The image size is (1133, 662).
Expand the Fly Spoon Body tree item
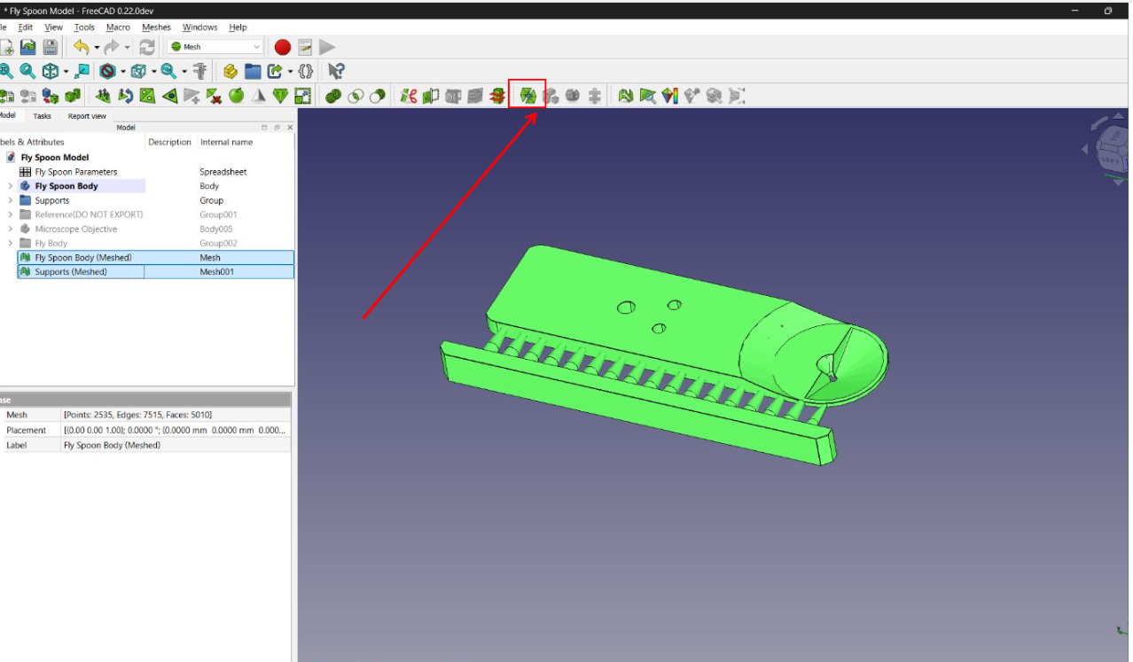tap(10, 186)
